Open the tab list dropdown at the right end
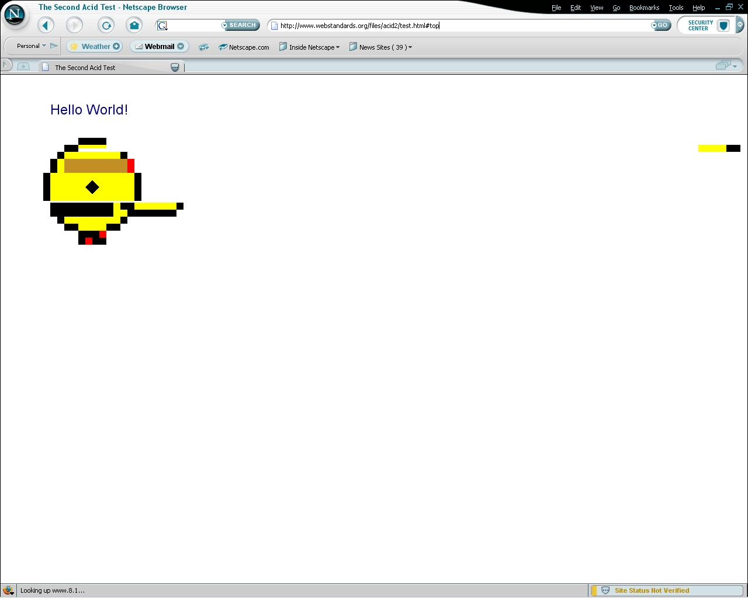This screenshot has width=748, height=598. [x=726, y=65]
